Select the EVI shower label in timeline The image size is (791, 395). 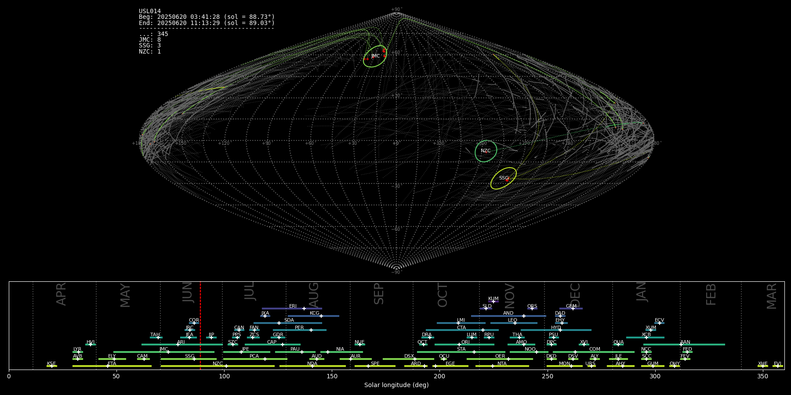pyautogui.click(x=777, y=364)
